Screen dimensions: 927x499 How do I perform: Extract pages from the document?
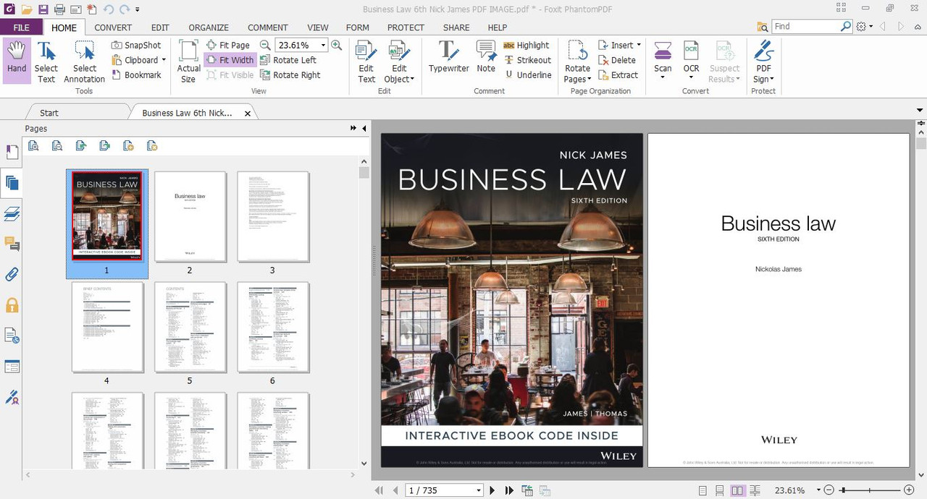618,74
